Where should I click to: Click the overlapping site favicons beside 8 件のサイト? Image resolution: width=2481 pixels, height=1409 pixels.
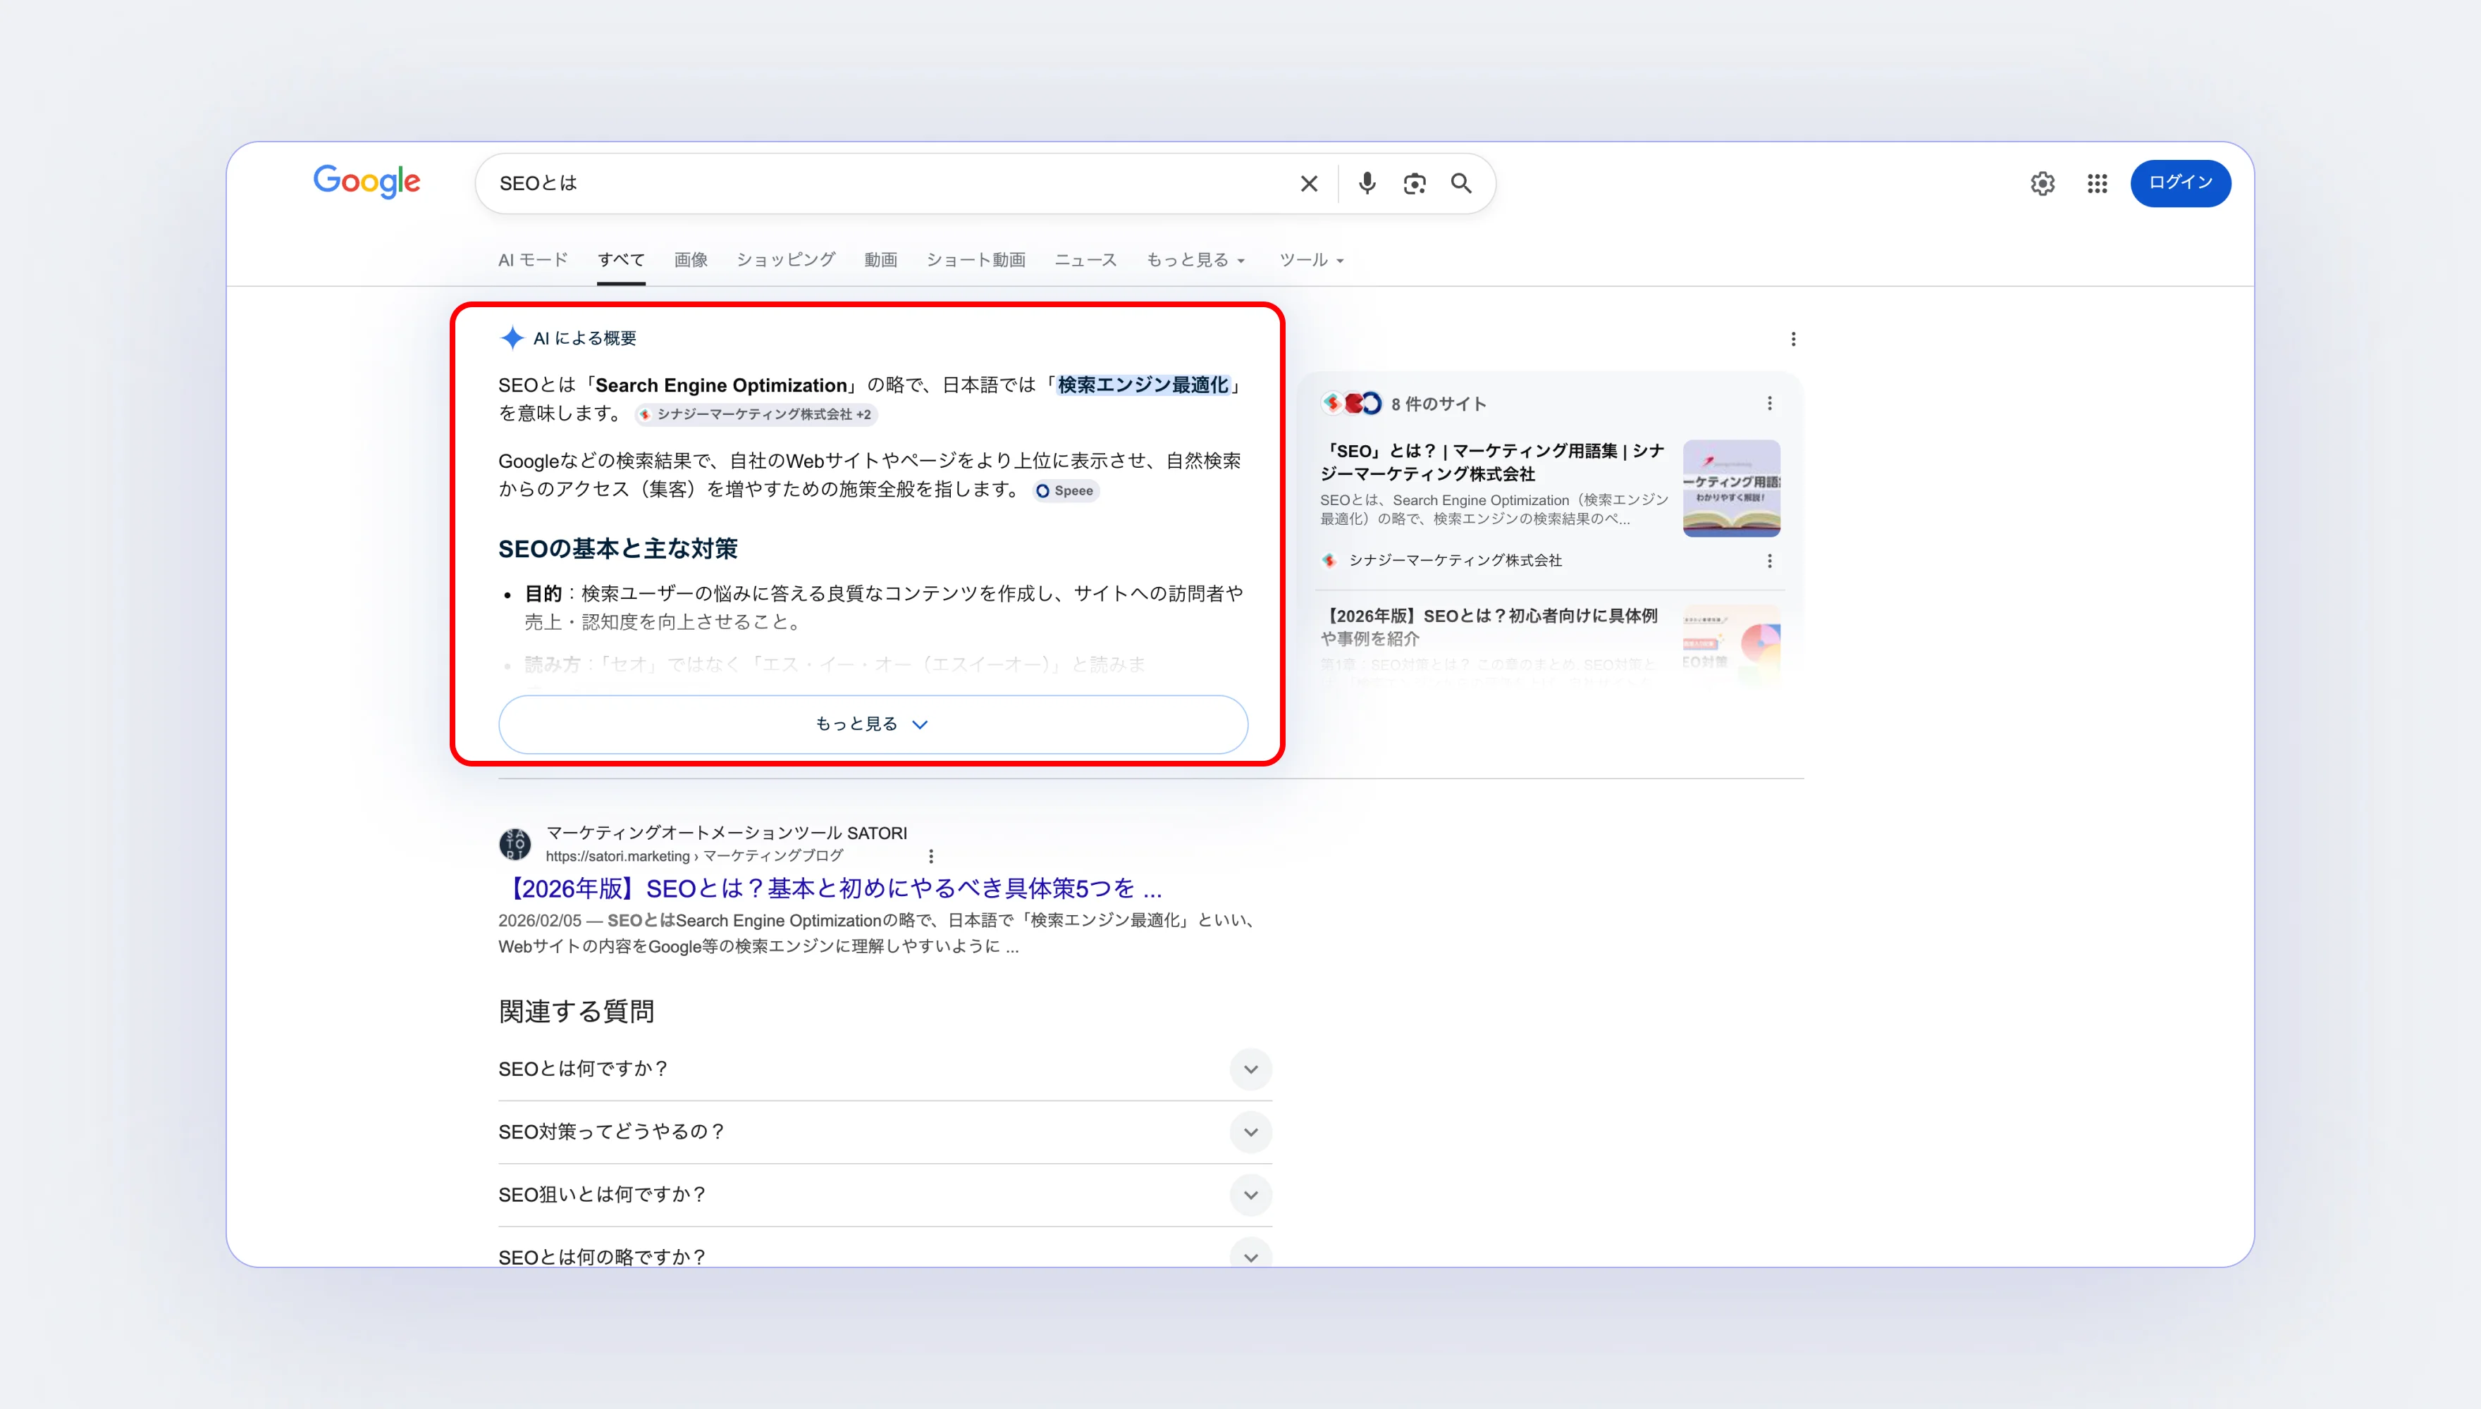point(1351,404)
